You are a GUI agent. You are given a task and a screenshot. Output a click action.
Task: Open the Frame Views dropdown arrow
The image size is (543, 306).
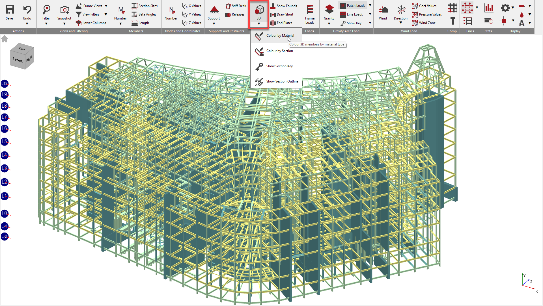click(x=106, y=6)
